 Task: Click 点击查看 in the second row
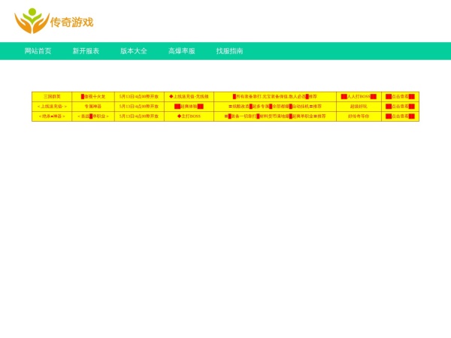point(400,107)
